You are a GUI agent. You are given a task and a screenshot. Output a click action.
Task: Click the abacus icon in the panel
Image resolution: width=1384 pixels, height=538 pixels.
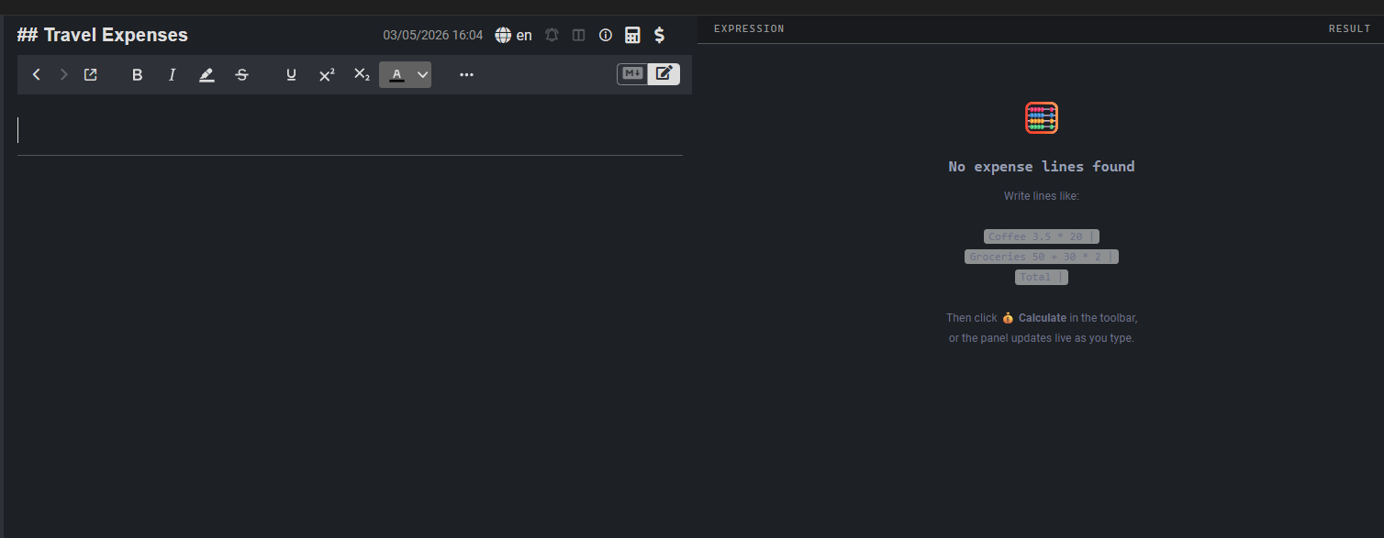tap(1042, 118)
